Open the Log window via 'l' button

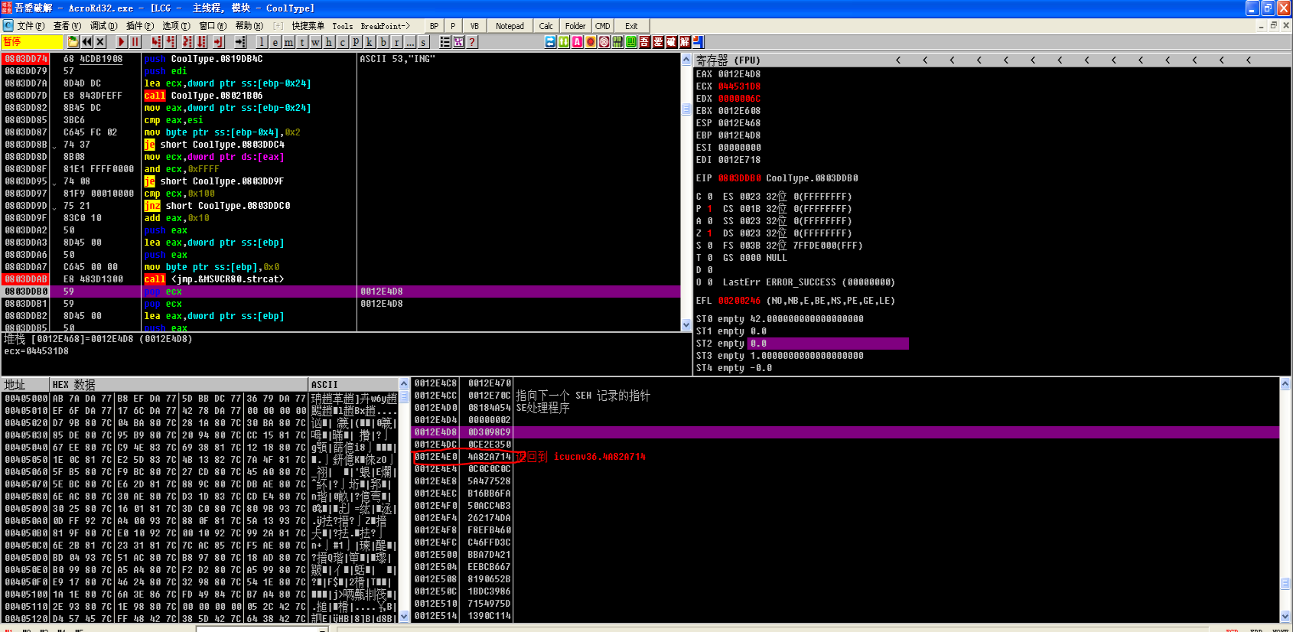click(x=262, y=42)
